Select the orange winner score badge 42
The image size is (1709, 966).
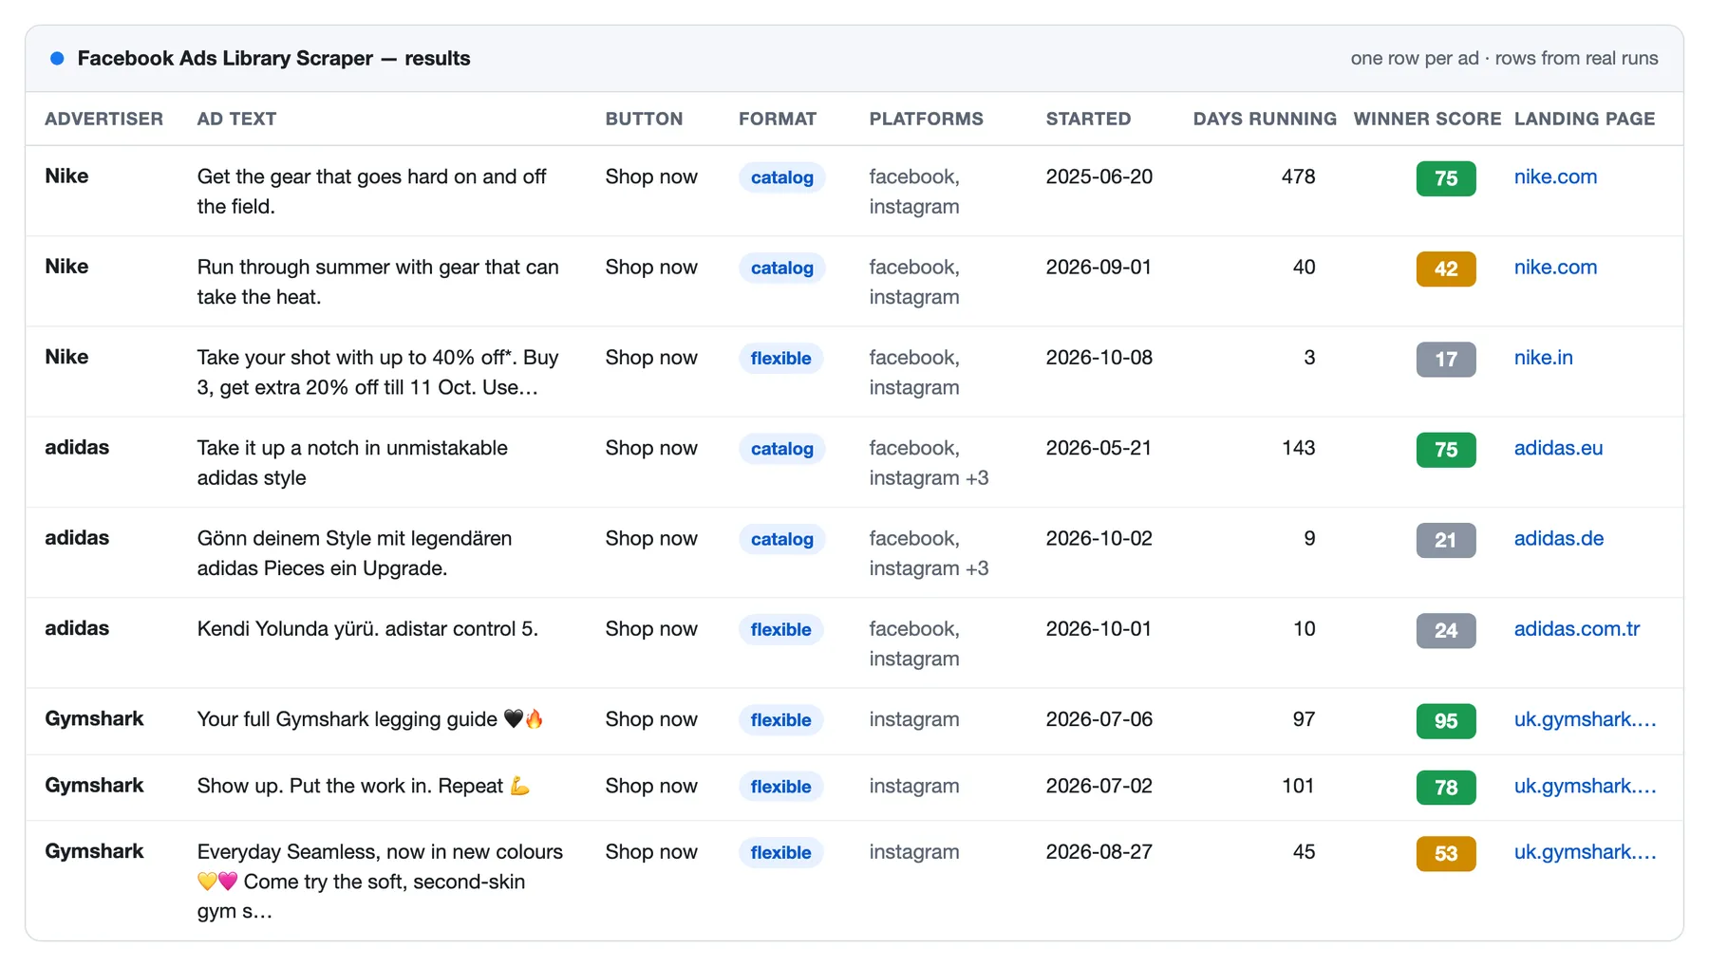click(x=1446, y=269)
